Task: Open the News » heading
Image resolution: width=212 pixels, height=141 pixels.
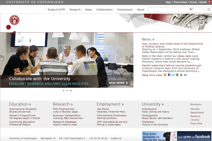Action: tap(148, 39)
